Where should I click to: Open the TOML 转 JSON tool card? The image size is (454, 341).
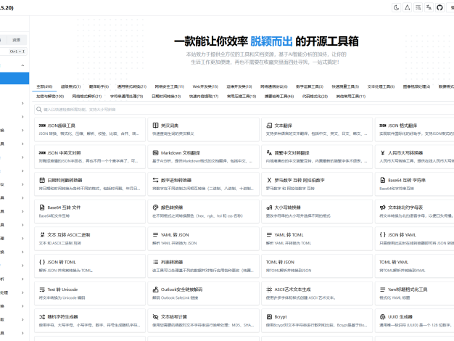click(x=317, y=266)
